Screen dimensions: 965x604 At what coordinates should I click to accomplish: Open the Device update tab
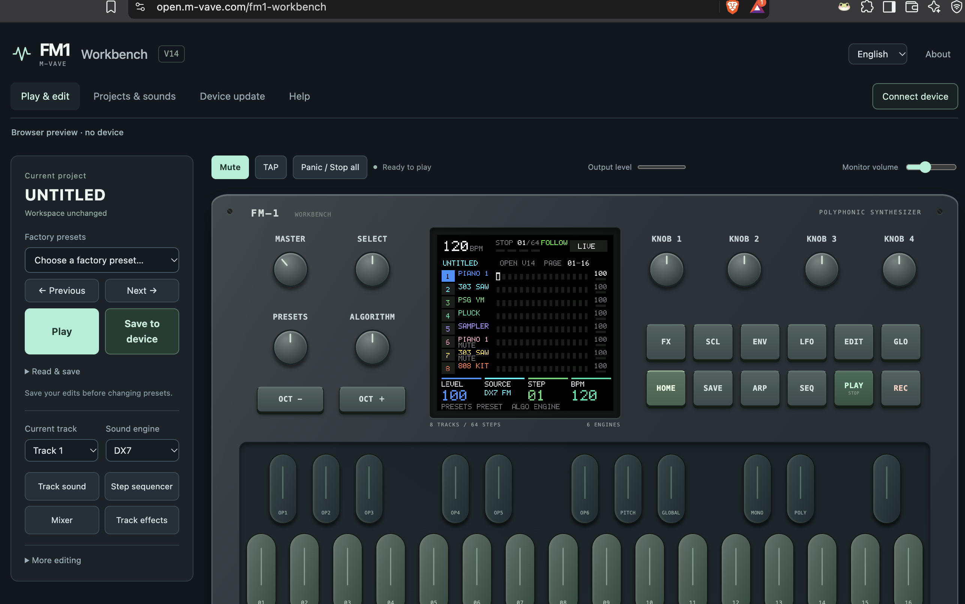tap(232, 96)
